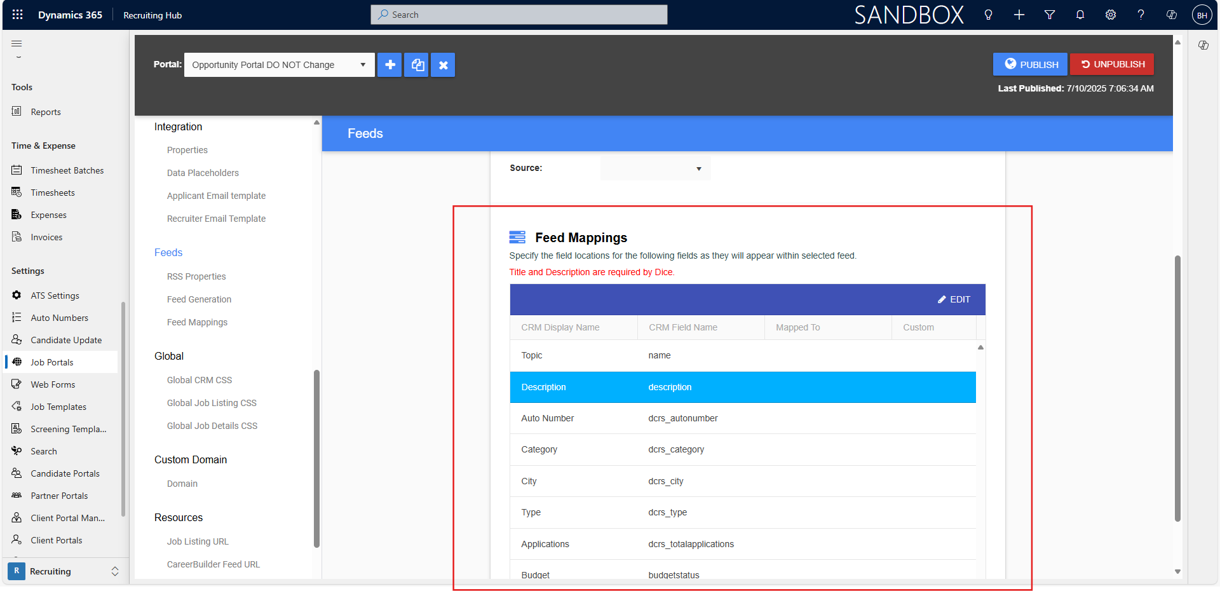1220x591 pixels.
Task: Click the Unpublish button
Action: pyautogui.click(x=1112, y=64)
